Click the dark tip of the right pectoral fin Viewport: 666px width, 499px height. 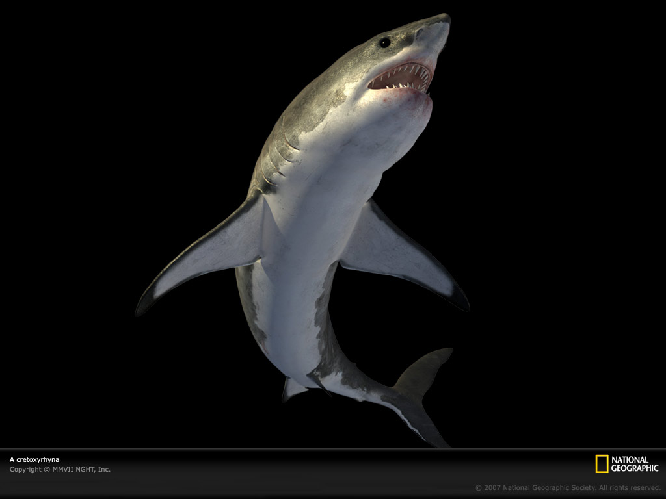tap(459, 298)
